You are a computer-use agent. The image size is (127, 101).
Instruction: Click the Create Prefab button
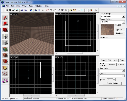(x=112, y=83)
